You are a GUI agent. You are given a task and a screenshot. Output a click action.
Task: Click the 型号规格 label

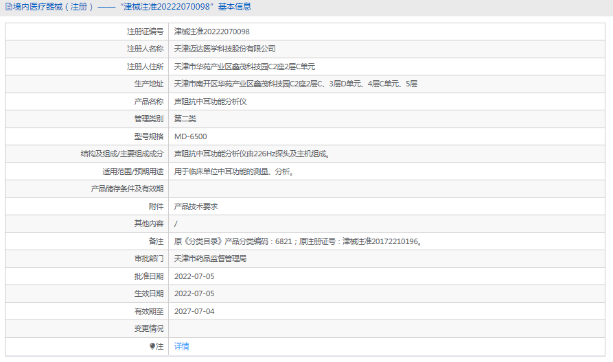coord(148,136)
